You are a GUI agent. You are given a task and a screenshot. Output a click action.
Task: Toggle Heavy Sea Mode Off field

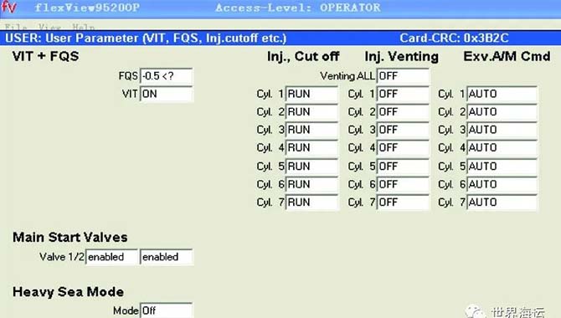(x=167, y=310)
